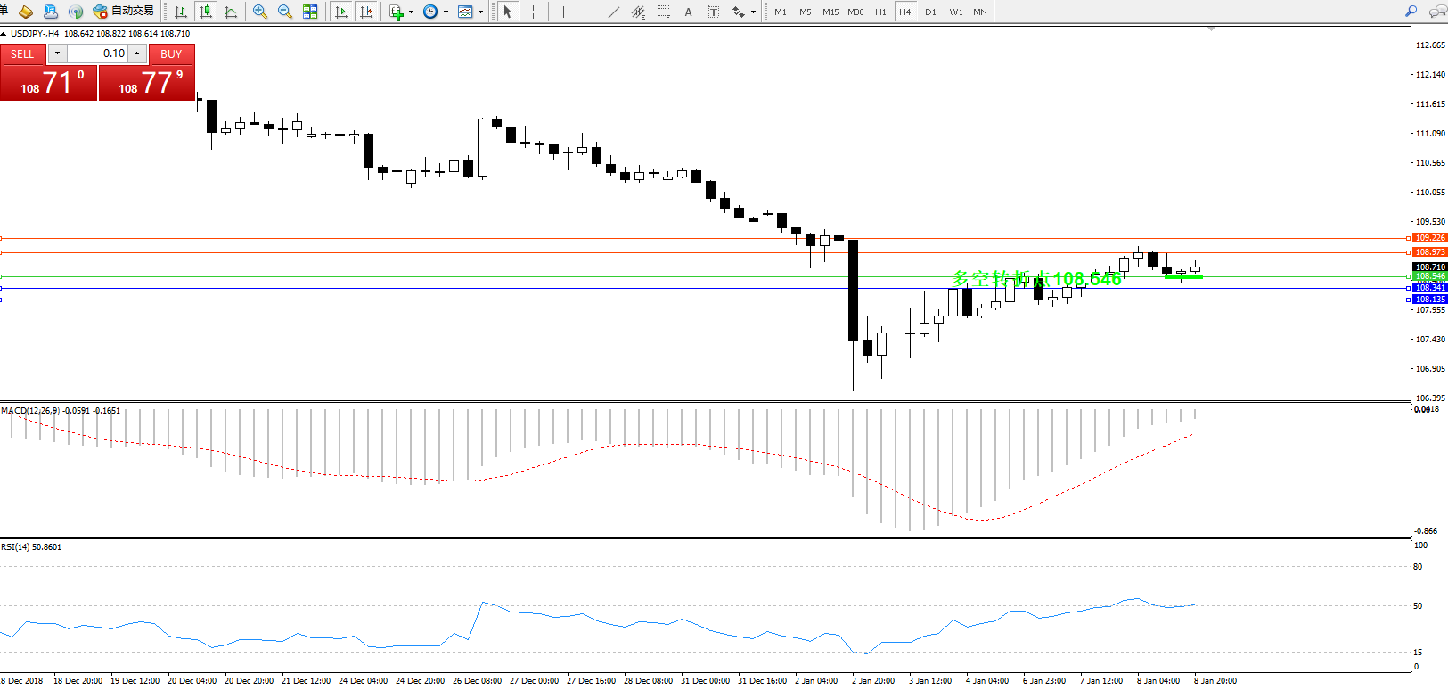Click the zoom out magnifier icon
Viewport: 1448px width, 690px height.
click(285, 12)
